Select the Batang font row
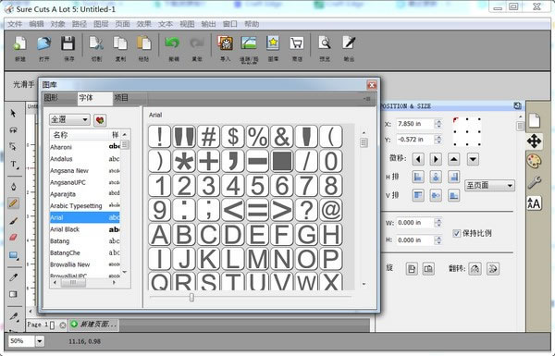This screenshot has width=555, height=356. click(x=84, y=241)
